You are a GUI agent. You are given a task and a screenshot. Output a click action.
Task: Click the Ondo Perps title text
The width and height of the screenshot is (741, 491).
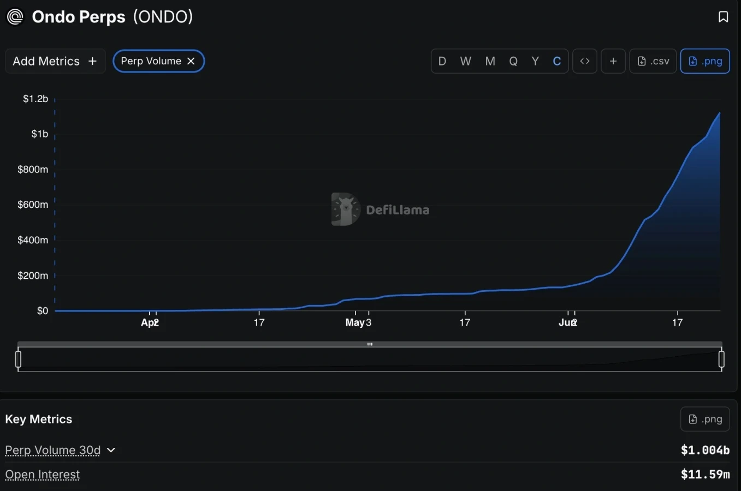pos(79,17)
